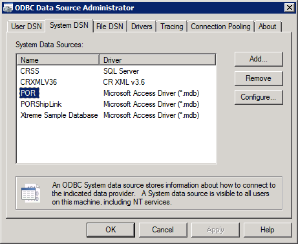Click the data source info icon
Screen dimensions: 298x244
(x=30, y=193)
